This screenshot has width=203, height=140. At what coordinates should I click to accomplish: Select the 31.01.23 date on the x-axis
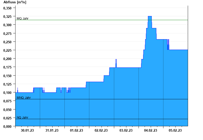click(52, 131)
